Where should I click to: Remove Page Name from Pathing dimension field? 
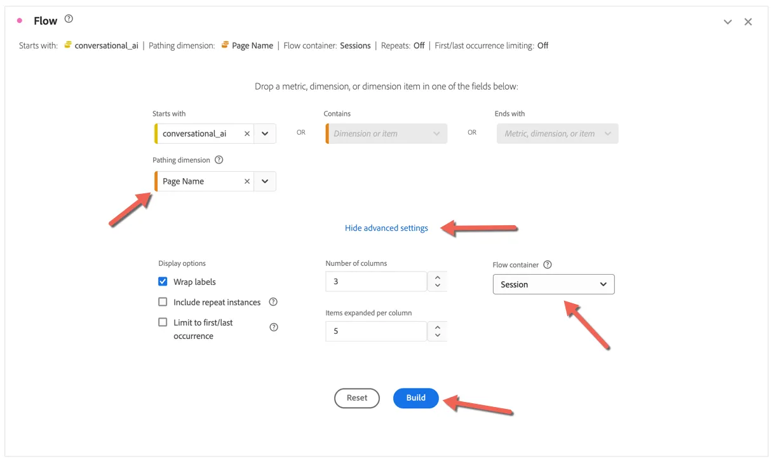247,181
